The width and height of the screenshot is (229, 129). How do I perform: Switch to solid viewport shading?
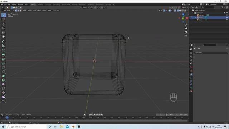click(180, 10)
